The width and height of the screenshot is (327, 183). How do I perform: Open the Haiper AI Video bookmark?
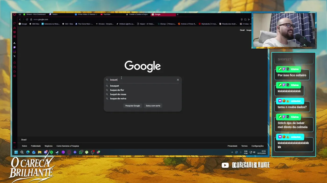click(146, 24)
